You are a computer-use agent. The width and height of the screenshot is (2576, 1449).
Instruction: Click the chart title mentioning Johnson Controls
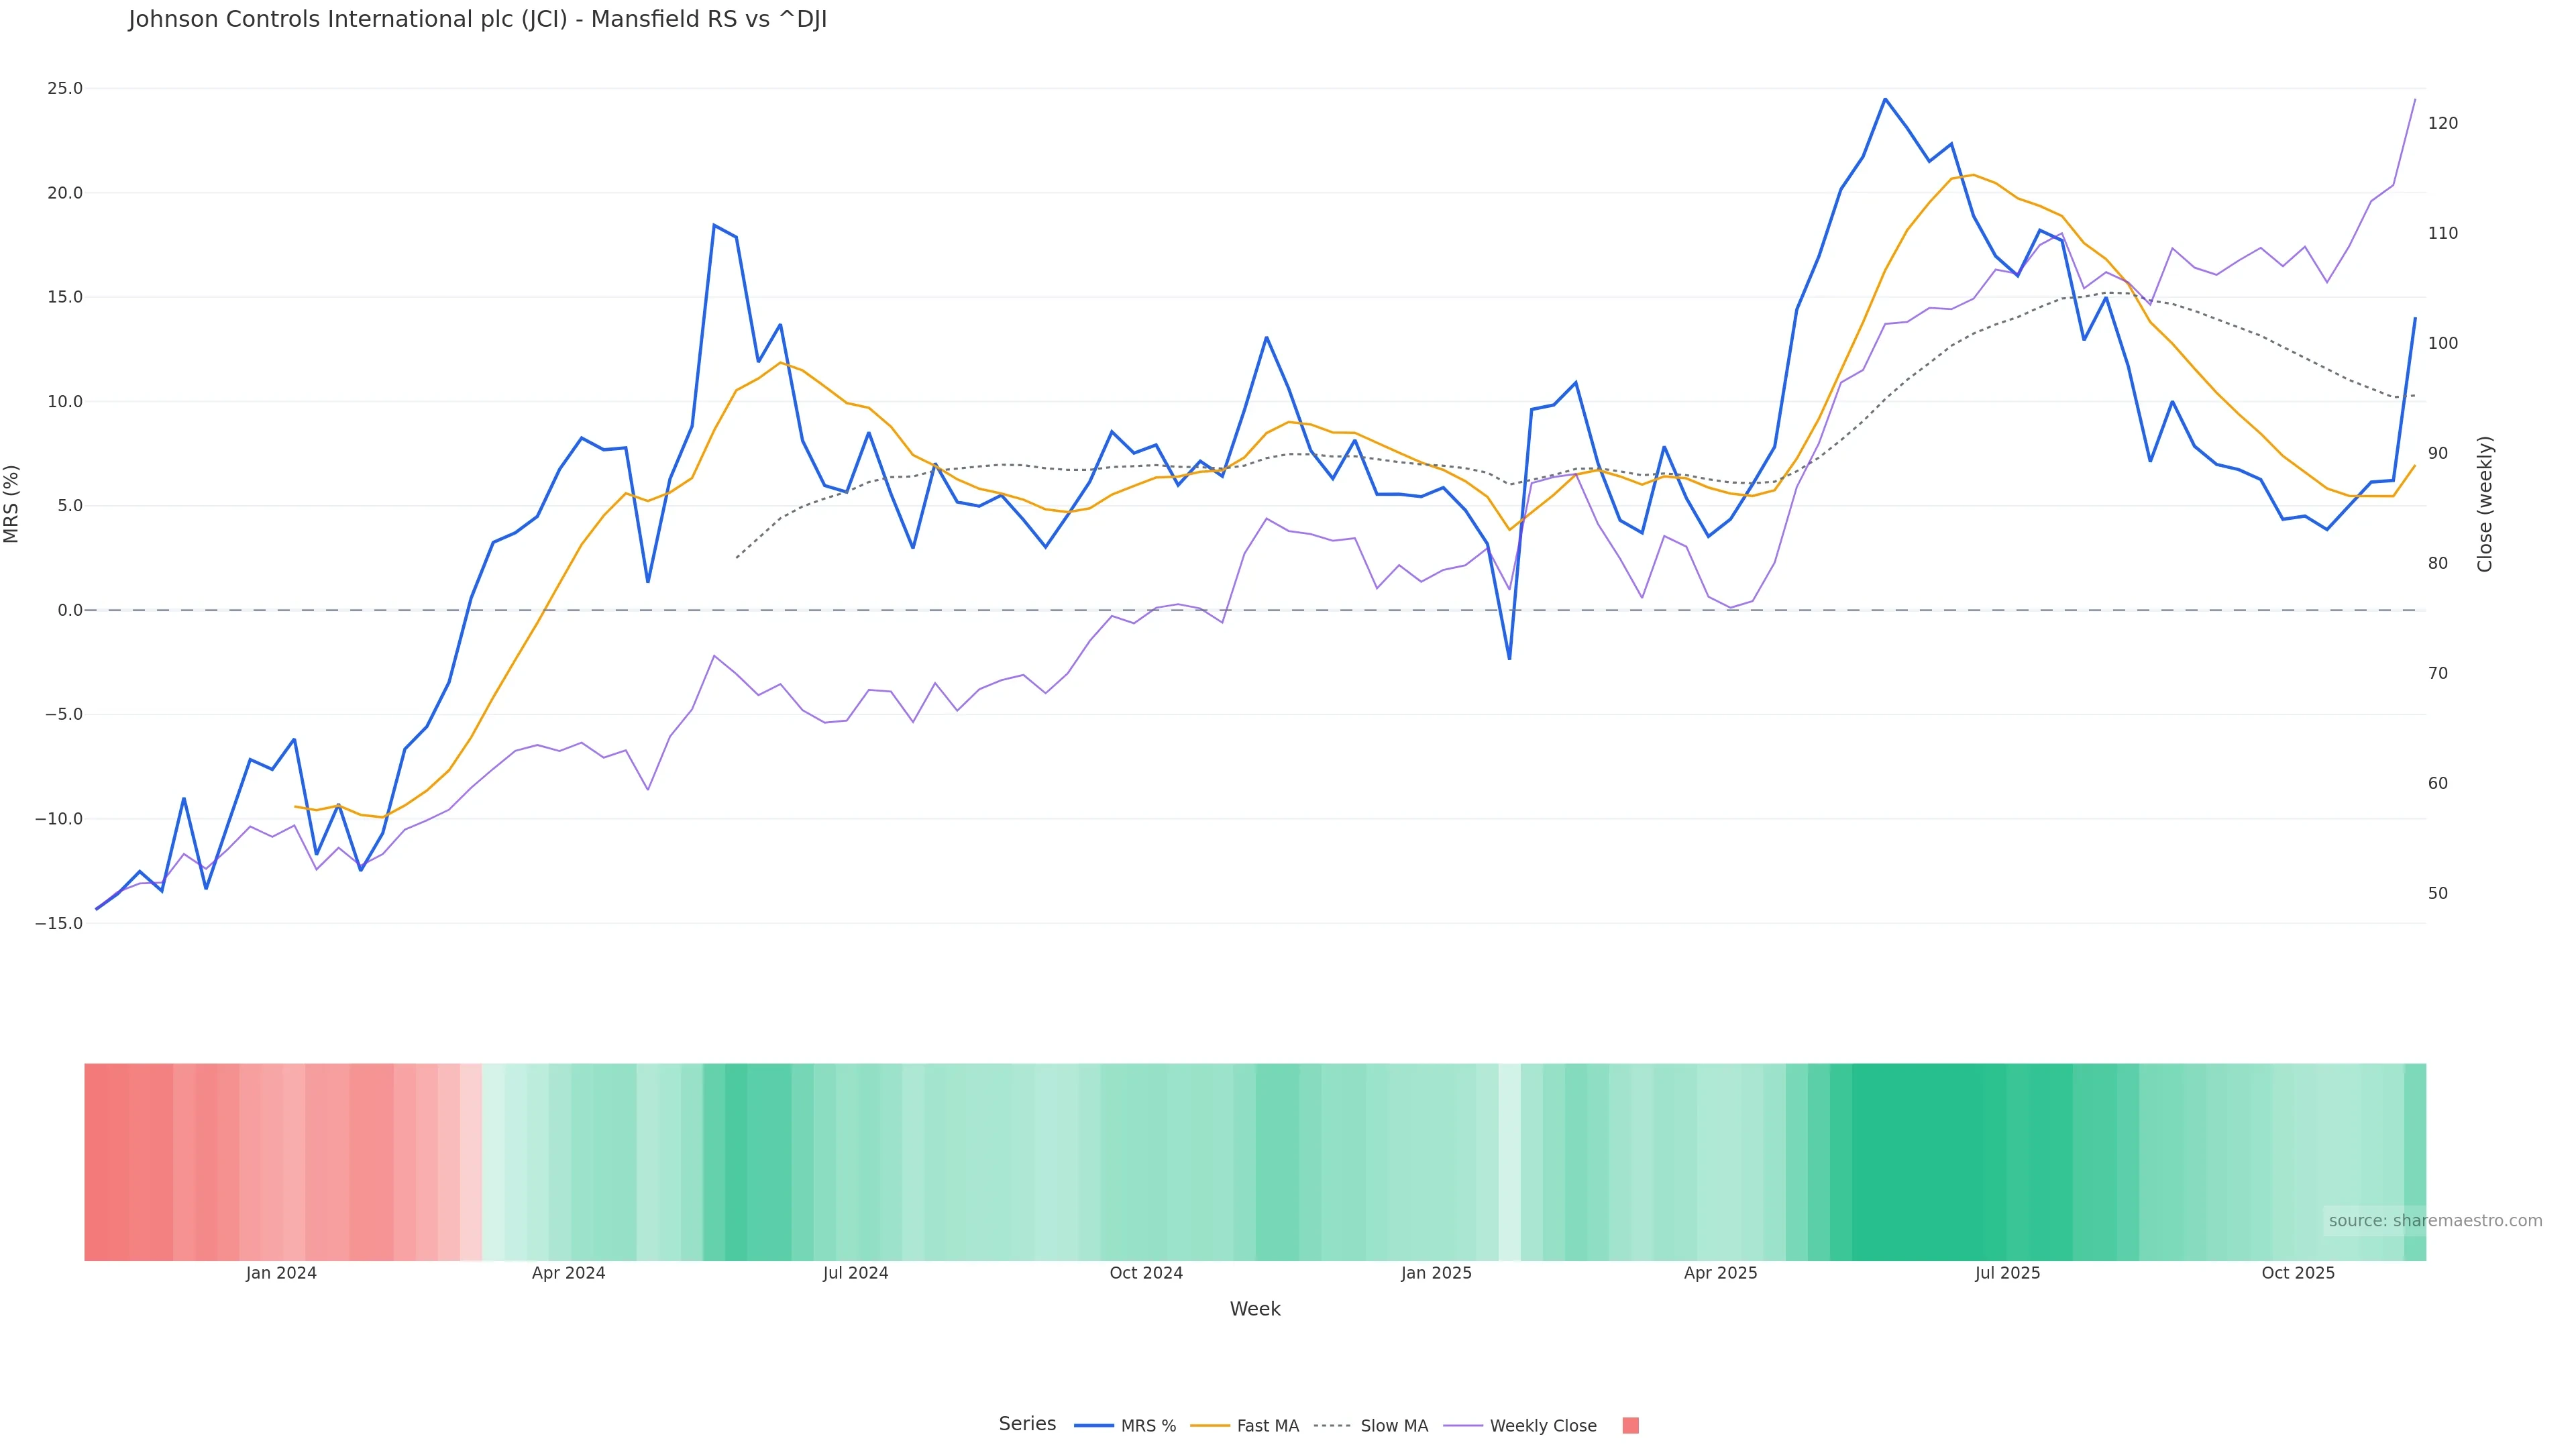coord(477,20)
